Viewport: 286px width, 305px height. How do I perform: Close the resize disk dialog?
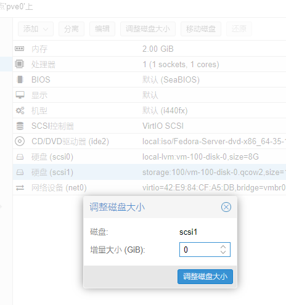pyautogui.click(x=226, y=207)
